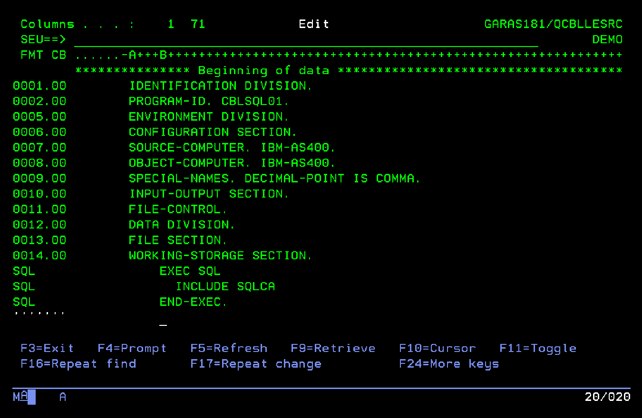Select the DEMO member name
The width and height of the screenshot is (642, 418).
(x=607, y=39)
